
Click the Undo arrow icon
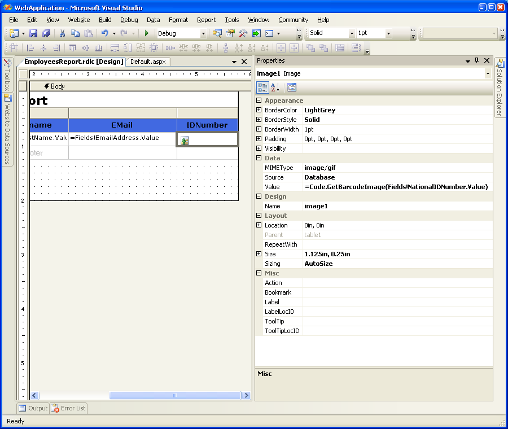[x=104, y=33]
